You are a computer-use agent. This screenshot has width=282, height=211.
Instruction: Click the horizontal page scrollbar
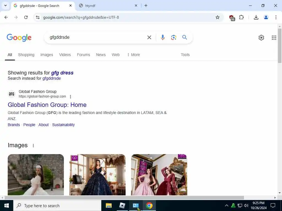[x=124, y=198]
